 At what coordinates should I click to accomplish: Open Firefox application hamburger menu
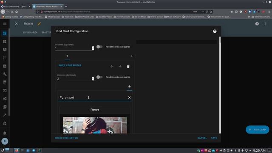(x=269, y=11)
